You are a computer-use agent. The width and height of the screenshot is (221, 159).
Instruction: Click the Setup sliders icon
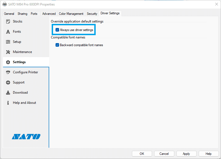coord(8,42)
